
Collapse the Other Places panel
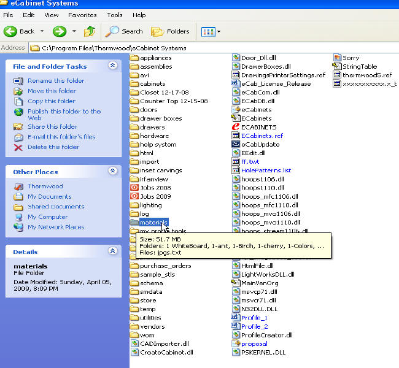pyautogui.click(x=113, y=171)
